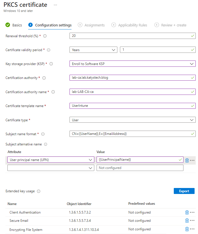
Task: Click info icon next to Renewal threshold
Action: coord(45,36)
